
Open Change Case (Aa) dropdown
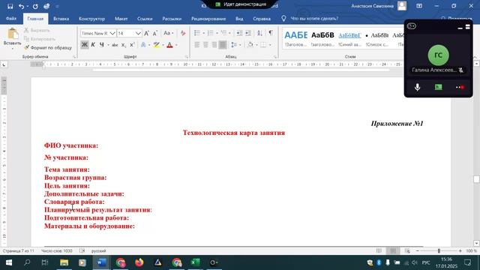[x=168, y=33]
